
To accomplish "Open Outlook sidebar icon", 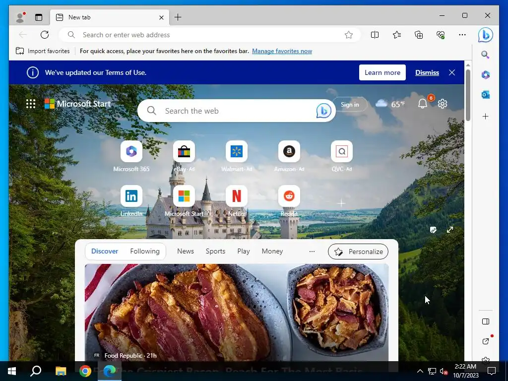I will coord(485,95).
